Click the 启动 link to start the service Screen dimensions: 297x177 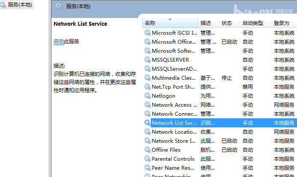pos(59,41)
